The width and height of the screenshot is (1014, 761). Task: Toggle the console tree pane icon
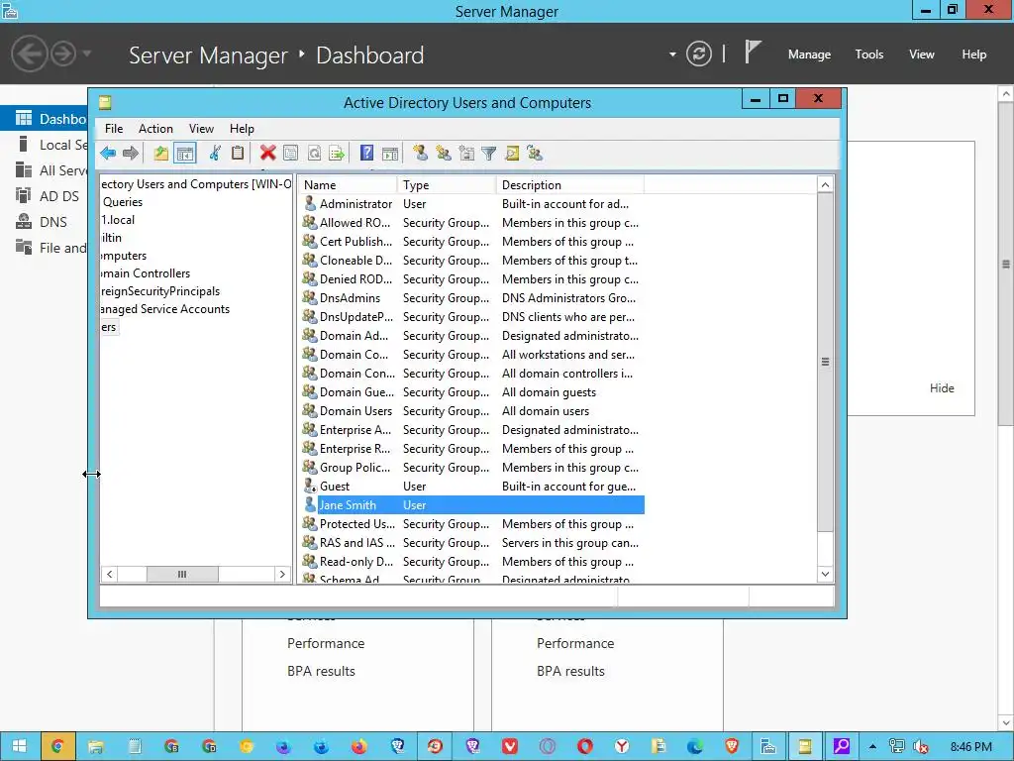point(185,154)
